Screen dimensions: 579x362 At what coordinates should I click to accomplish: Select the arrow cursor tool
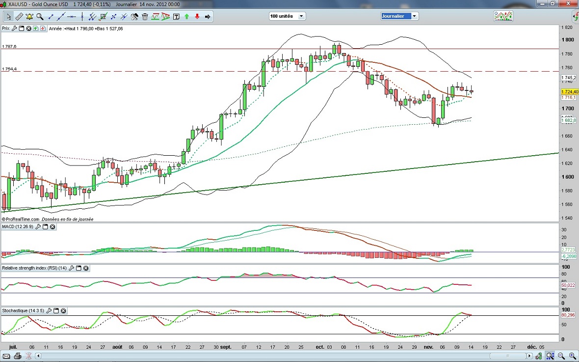click(8, 17)
